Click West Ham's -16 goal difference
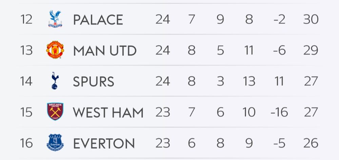339x160 pixels. point(279,112)
